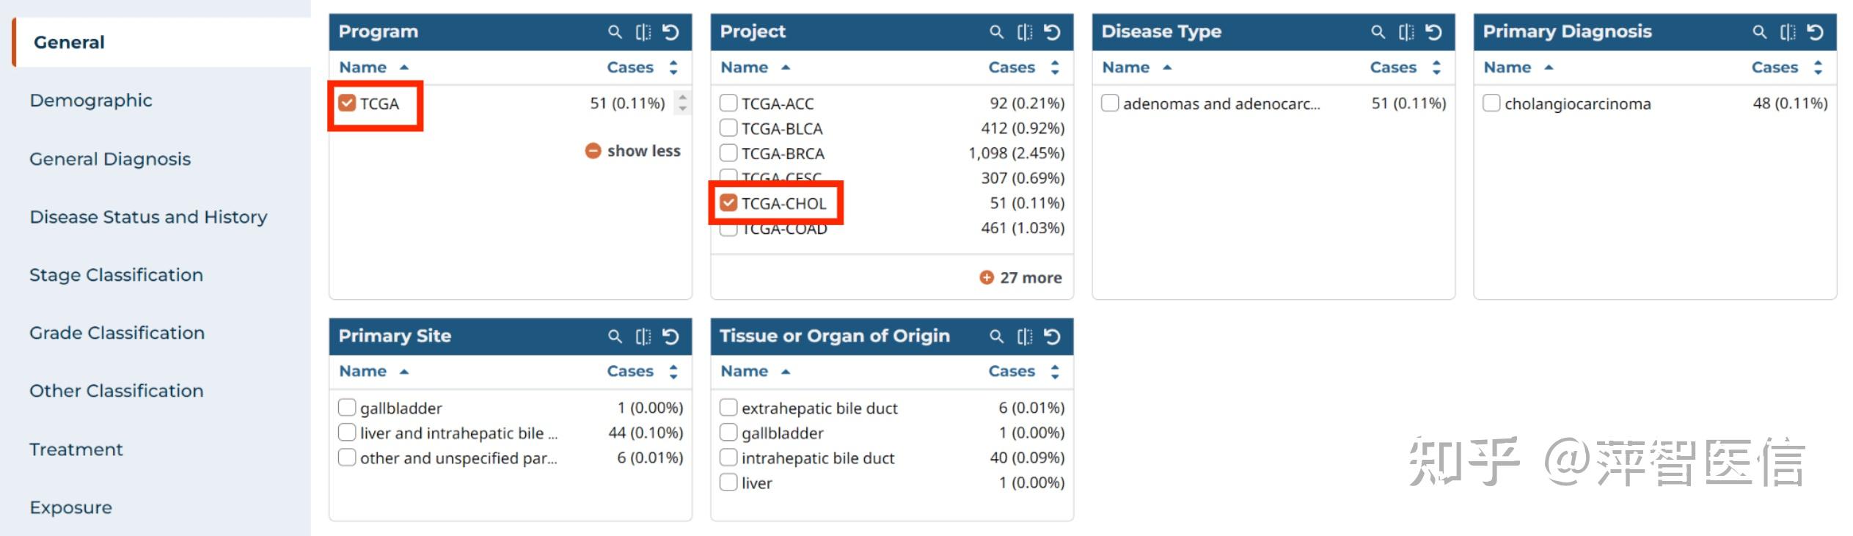
Task: Open search in the Disease Type card
Action: (x=1378, y=32)
